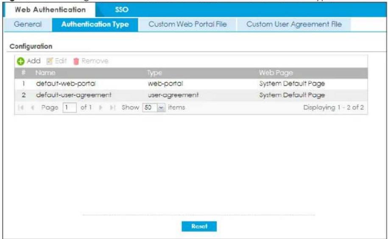This screenshot has height=239, width=388.
Task: Go to previous page arrow
Action: tap(32, 107)
